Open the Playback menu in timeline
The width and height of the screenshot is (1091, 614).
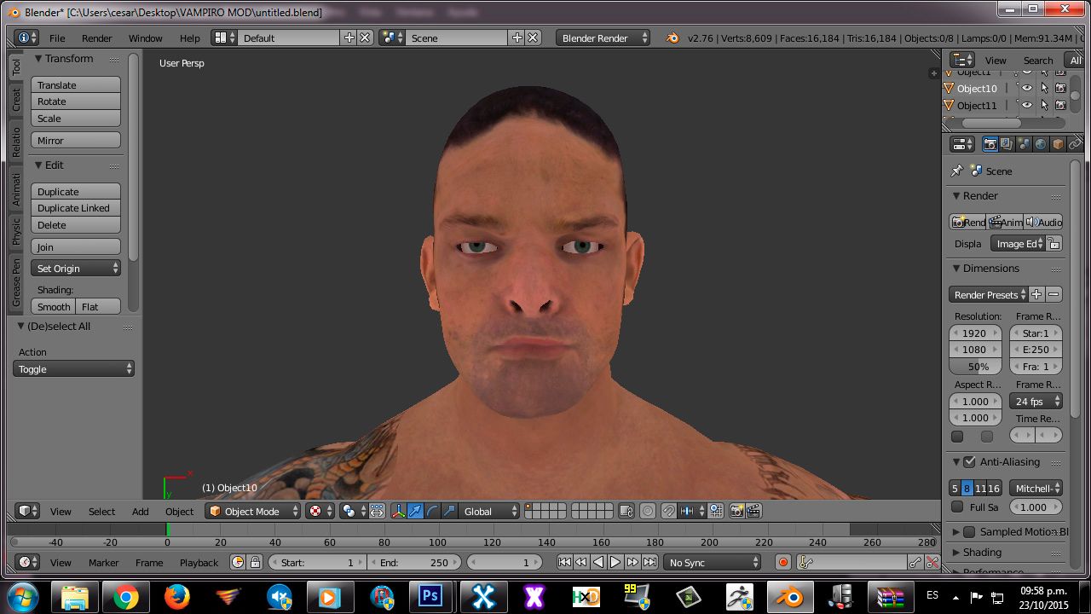tap(199, 563)
